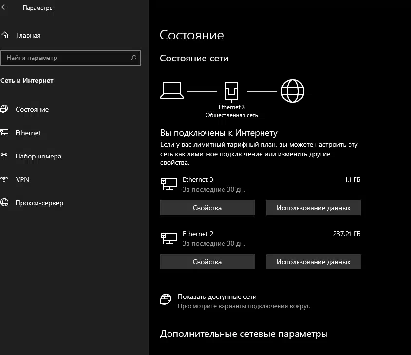The image size is (411, 355).
Task: Click Показать доступные сети link
Action: pyautogui.click(x=217, y=296)
